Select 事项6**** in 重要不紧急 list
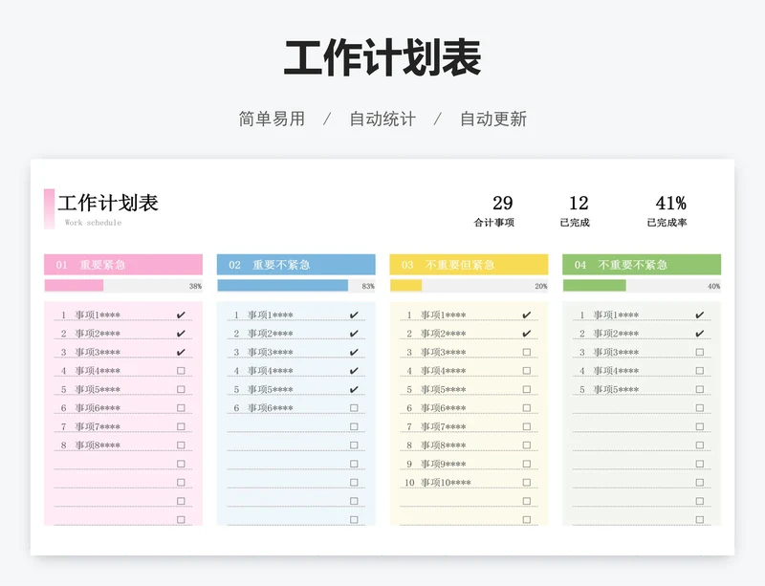 coord(271,408)
